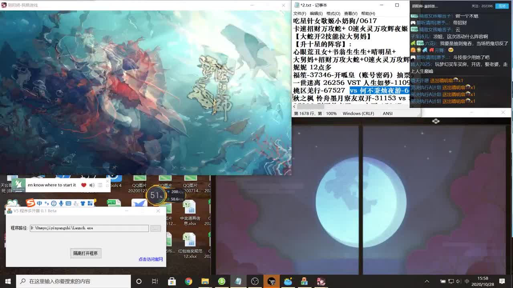Toggle Chinese/English mode in Sogou bar
Viewport: 513px width, 288px height.
tap(39, 203)
